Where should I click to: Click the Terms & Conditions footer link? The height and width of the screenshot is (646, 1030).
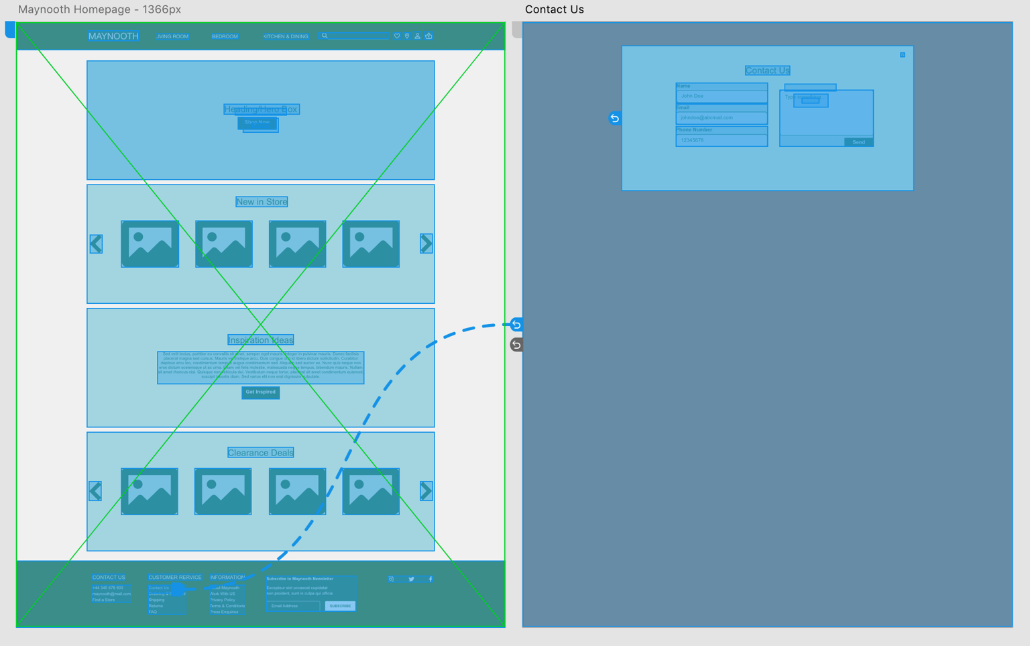227,606
